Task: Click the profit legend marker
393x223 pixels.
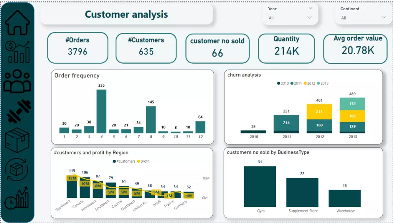Action: [138, 161]
